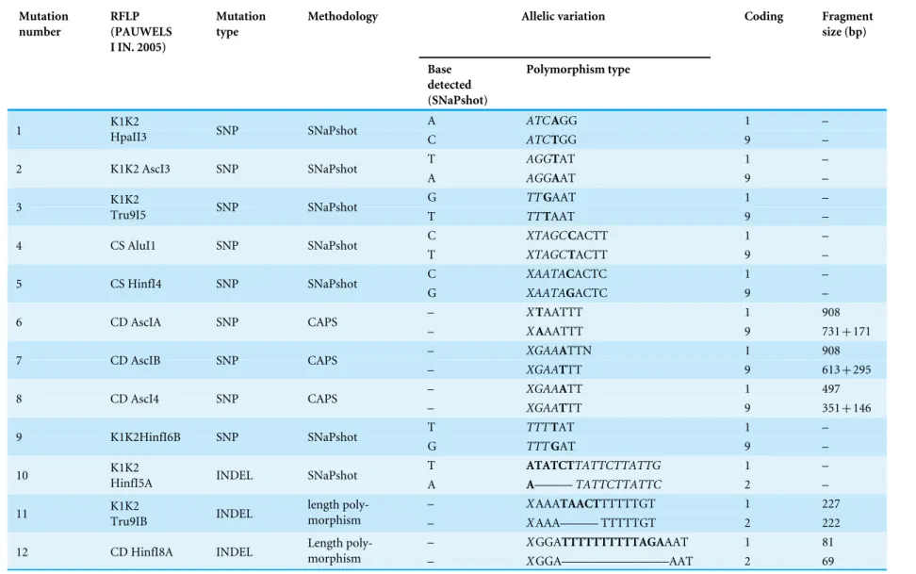Image resolution: width=916 pixels, height=574 pixels.
Task: Click the 'CD HinfI8A' cell
Action: pyautogui.click(x=142, y=551)
